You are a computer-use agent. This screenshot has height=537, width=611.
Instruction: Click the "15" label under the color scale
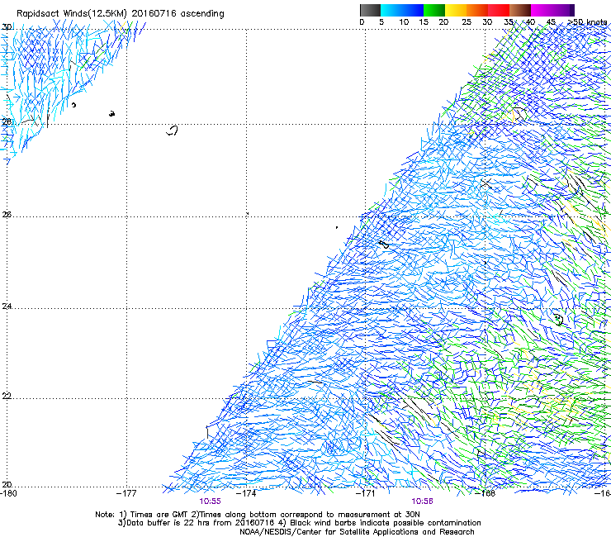click(x=424, y=22)
